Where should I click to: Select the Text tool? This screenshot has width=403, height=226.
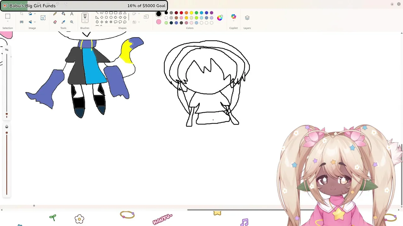[72, 14]
